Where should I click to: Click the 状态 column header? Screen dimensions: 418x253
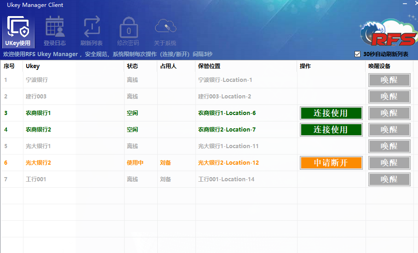click(141, 66)
